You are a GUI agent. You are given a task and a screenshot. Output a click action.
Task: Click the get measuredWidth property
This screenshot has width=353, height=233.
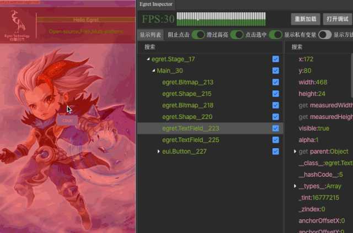[326, 105]
